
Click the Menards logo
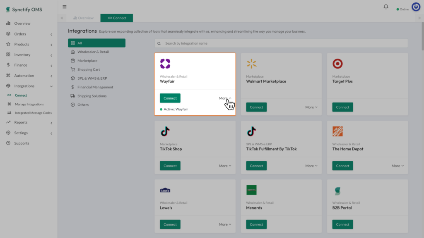pos(251,190)
